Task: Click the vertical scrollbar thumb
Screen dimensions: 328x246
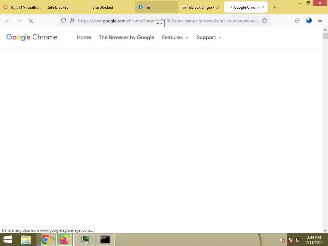Action: (325, 36)
